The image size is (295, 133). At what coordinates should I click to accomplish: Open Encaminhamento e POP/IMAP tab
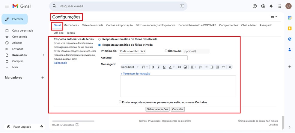click(197, 25)
